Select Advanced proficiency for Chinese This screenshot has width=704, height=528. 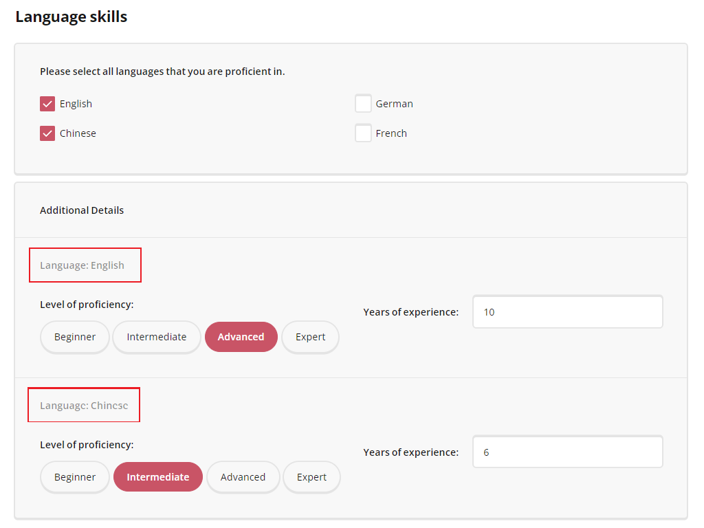coord(243,476)
